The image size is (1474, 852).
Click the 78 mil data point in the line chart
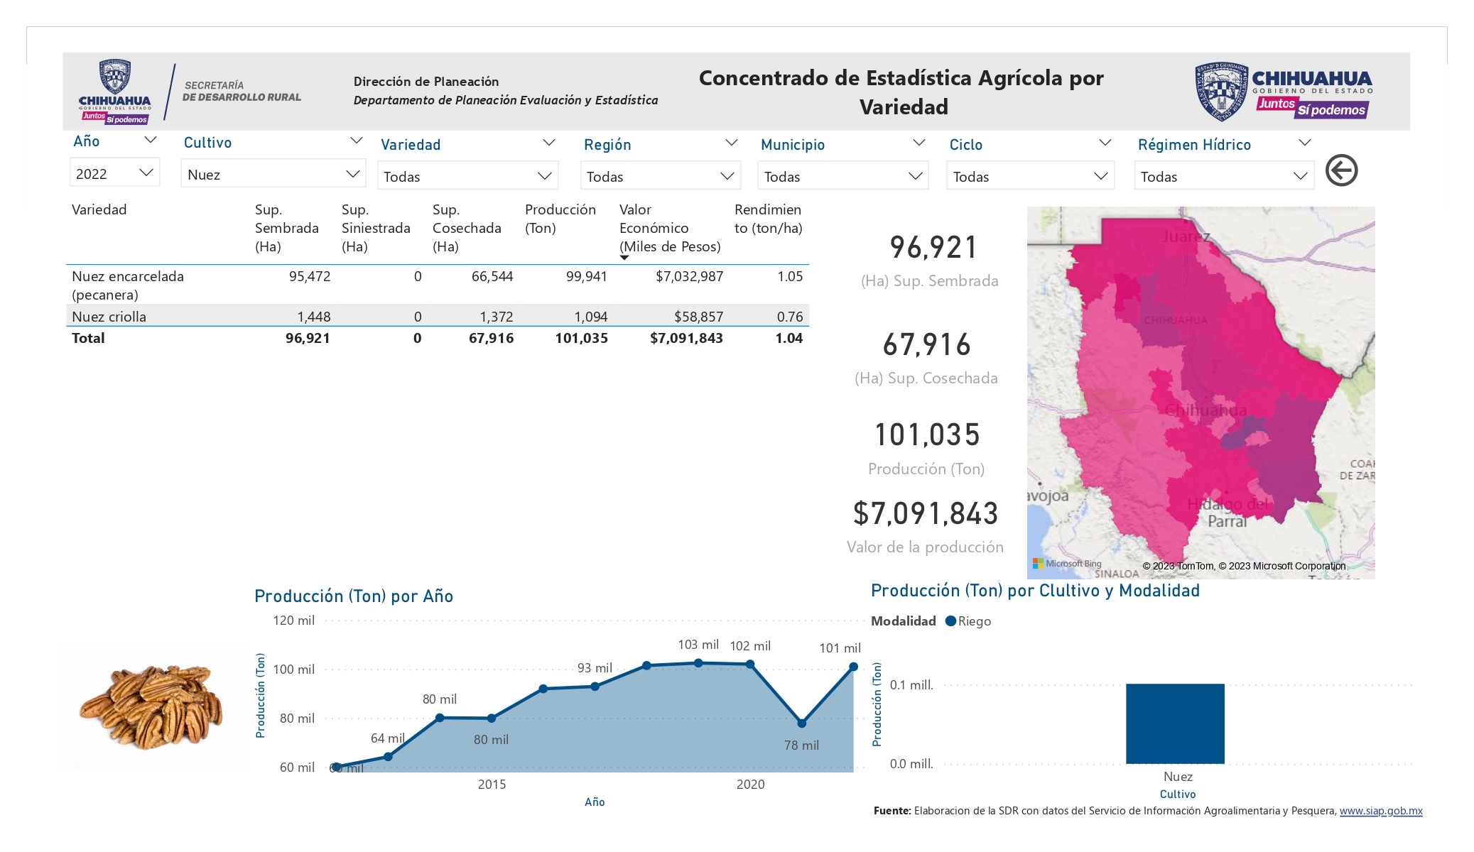802,723
